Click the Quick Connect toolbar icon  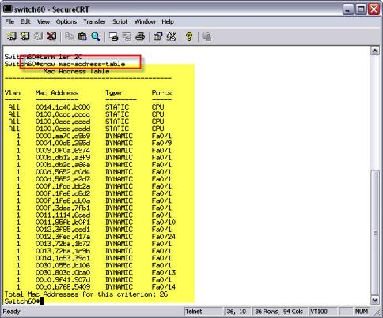25,36
